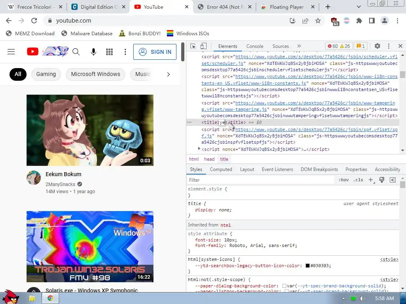The width and height of the screenshot is (406, 304).
Task: Add new style rule plus icon
Action: 371,180
